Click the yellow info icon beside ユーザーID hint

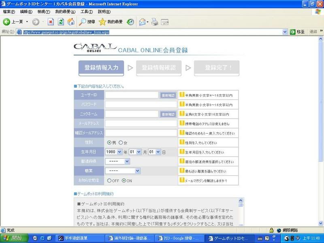click(182, 95)
